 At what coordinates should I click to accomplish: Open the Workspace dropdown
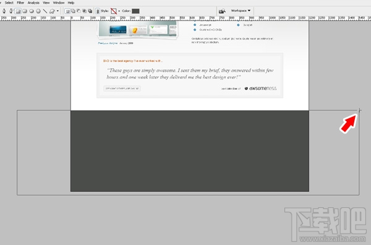(x=241, y=11)
